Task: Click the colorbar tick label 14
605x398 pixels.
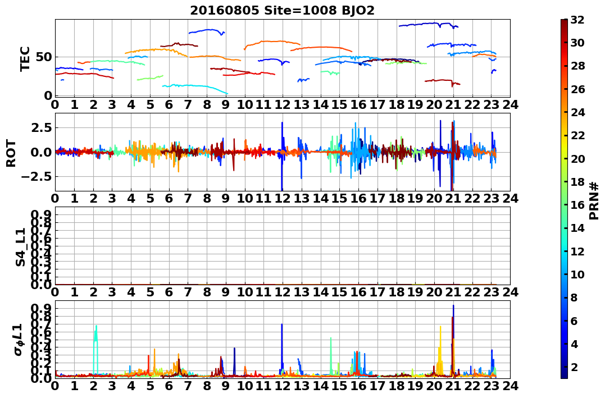Action: coord(577,228)
